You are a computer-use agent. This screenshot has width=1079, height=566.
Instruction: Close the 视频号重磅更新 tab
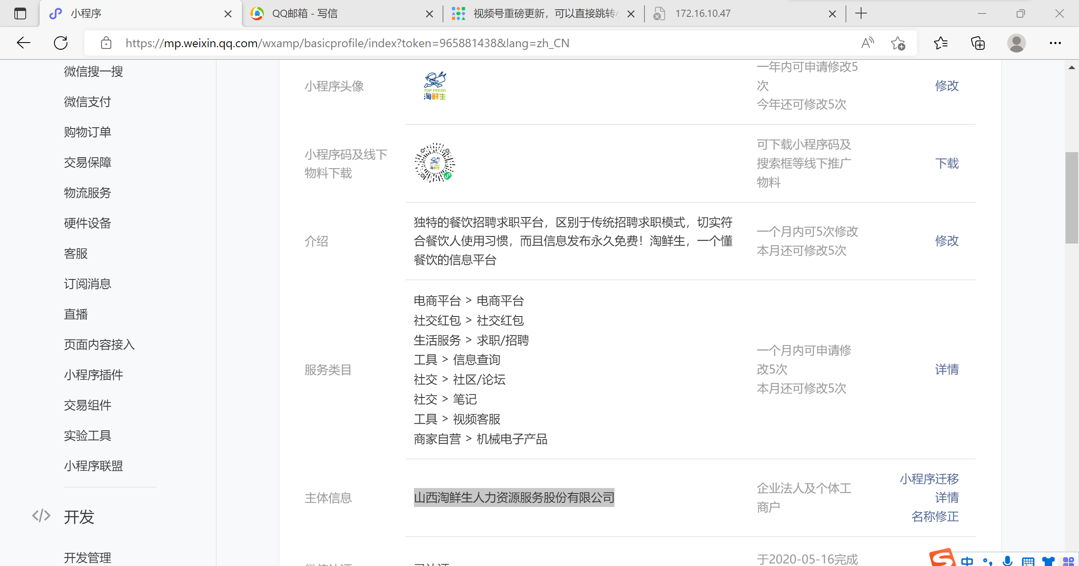[631, 14]
